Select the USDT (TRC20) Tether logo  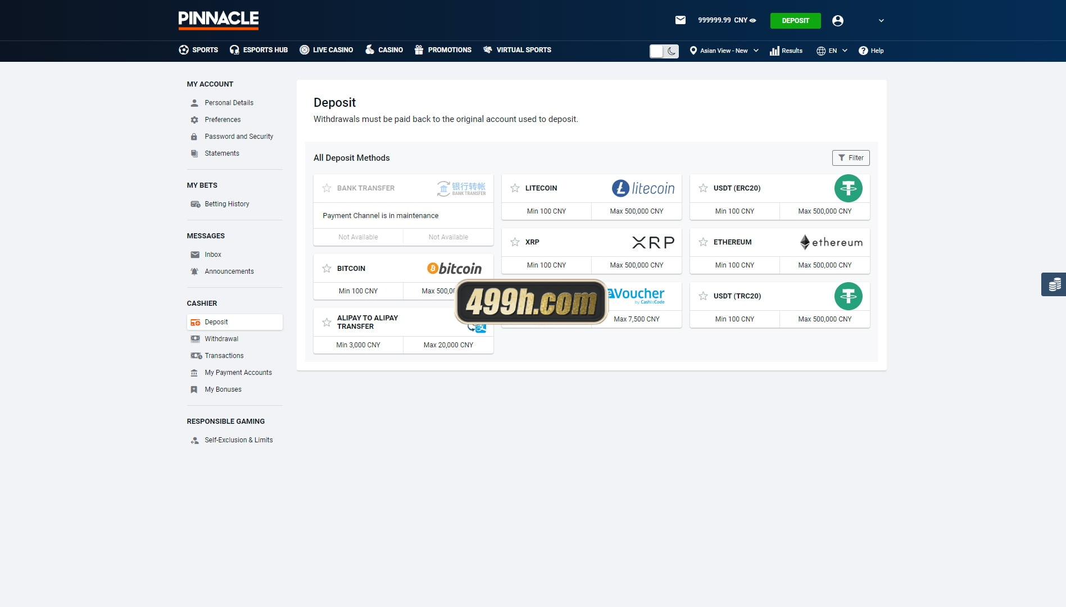tap(849, 296)
